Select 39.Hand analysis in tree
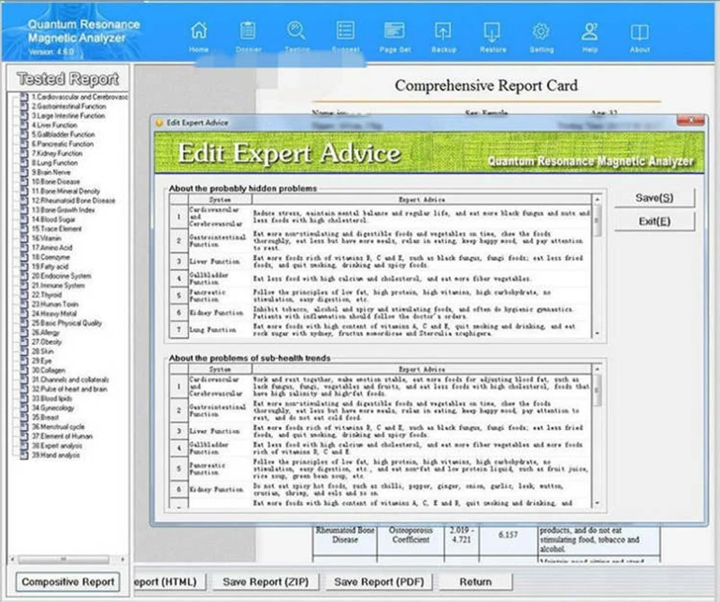Viewport: 720px width, 602px height. click(56, 455)
